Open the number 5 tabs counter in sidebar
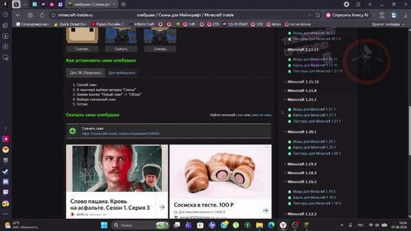 (x=6, y=36)
